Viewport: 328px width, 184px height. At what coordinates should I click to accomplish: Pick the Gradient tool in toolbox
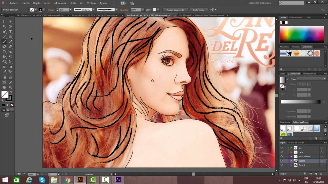point(11,67)
